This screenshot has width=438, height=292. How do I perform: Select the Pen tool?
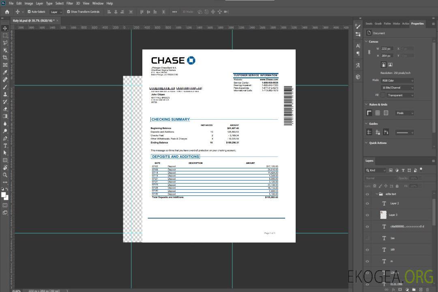click(5, 138)
